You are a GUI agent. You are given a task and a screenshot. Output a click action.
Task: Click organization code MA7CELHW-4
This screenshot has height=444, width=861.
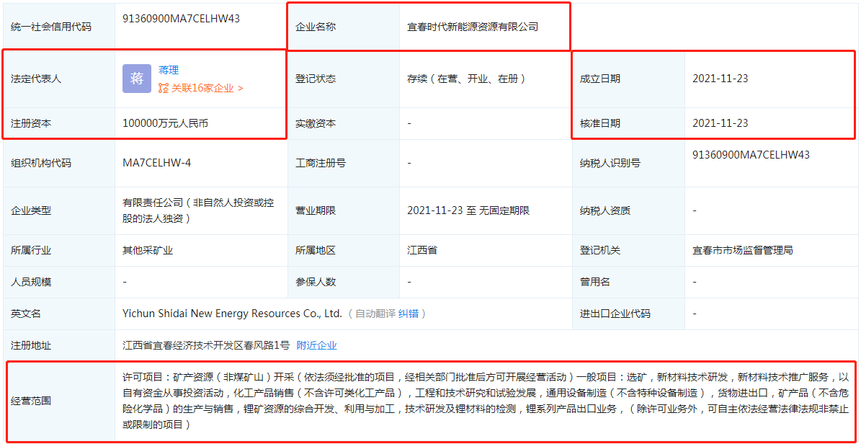tap(157, 163)
